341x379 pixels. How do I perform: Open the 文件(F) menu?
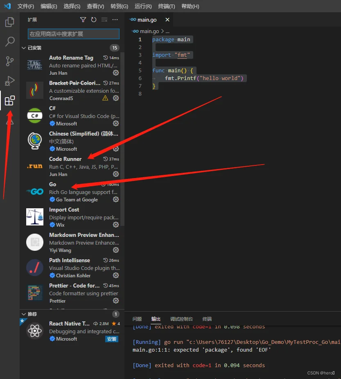pyautogui.click(x=25, y=6)
